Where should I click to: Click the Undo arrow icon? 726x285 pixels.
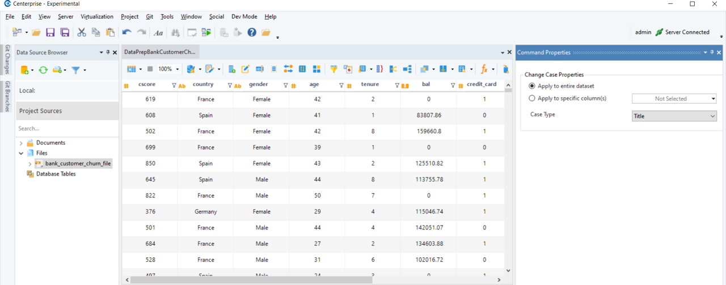point(126,33)
